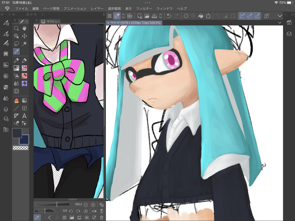The width and height of the screenshot is (295, 221).
Task: Collapse far-left sidebar with double chevron
Action: point(2,14)
